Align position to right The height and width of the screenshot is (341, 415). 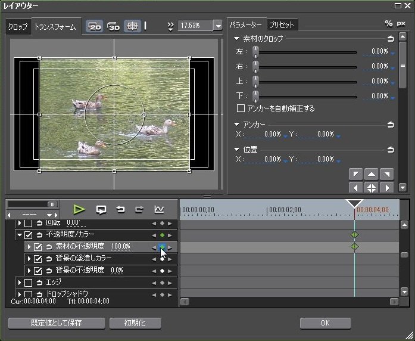(386, 188)
